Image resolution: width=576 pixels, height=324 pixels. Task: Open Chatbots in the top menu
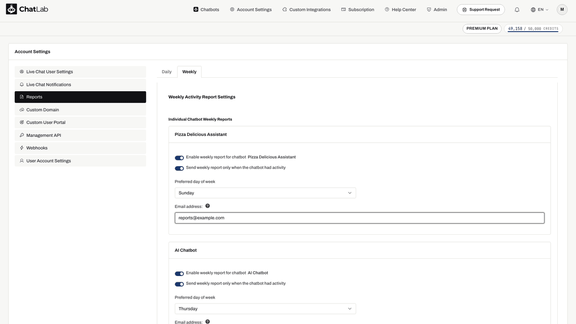pos(206,10)
